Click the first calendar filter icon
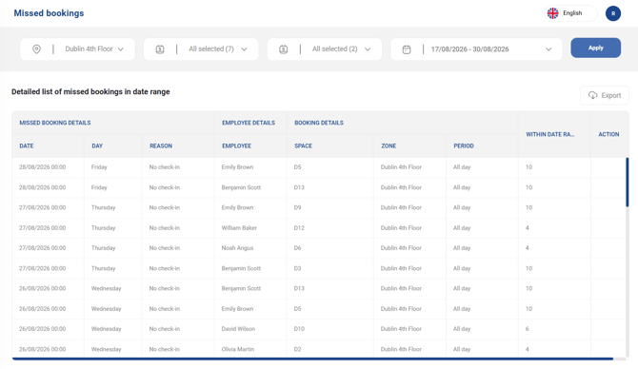The image size is (638, 369). coord(160,49)
